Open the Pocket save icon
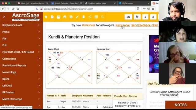Viewport: 196px width, 110px height. 149,9
